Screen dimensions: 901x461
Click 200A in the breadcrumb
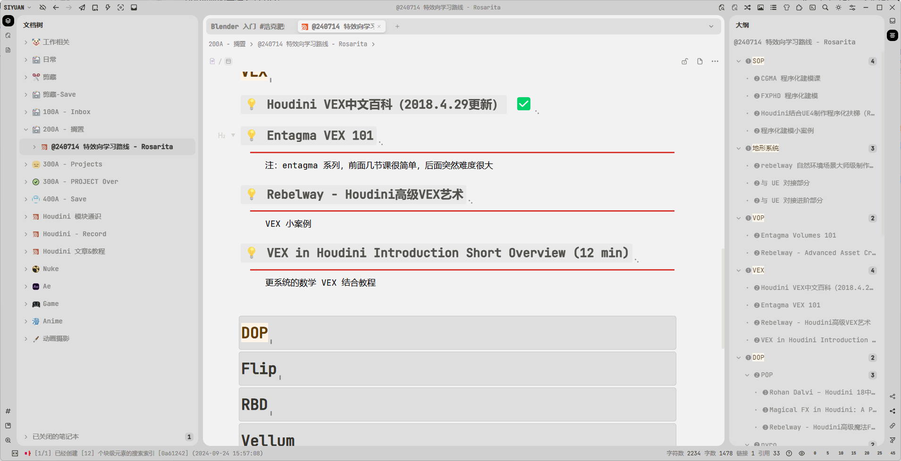tap(216, 44)
